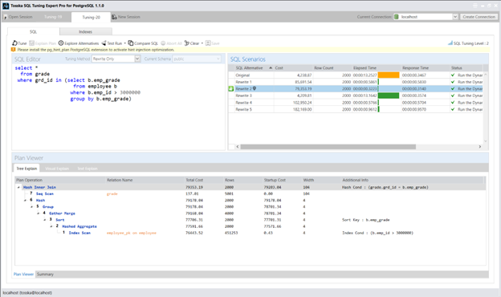
Task: Collapse the Hash Inner Join node
Action: tap(18, 188)
